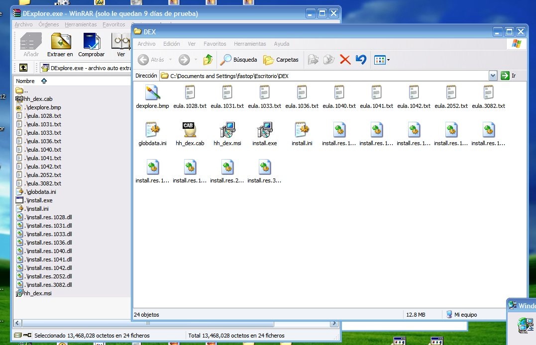Click the DEX address path field
Viewport: 536px width, 345px height.
[x=324, y=76]
